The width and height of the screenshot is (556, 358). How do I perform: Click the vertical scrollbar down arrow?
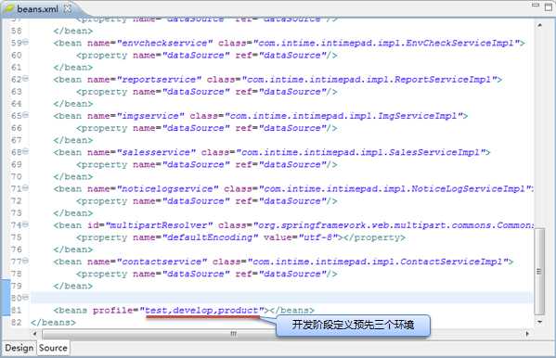[x=539, y=322]
